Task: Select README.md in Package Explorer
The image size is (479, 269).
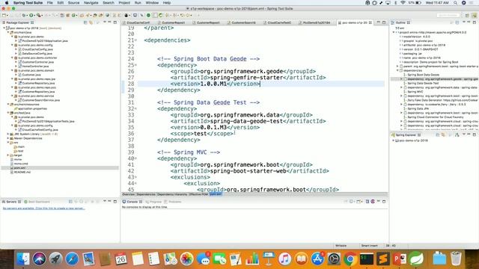Action: pyautogui.click(x=22, y=172)
